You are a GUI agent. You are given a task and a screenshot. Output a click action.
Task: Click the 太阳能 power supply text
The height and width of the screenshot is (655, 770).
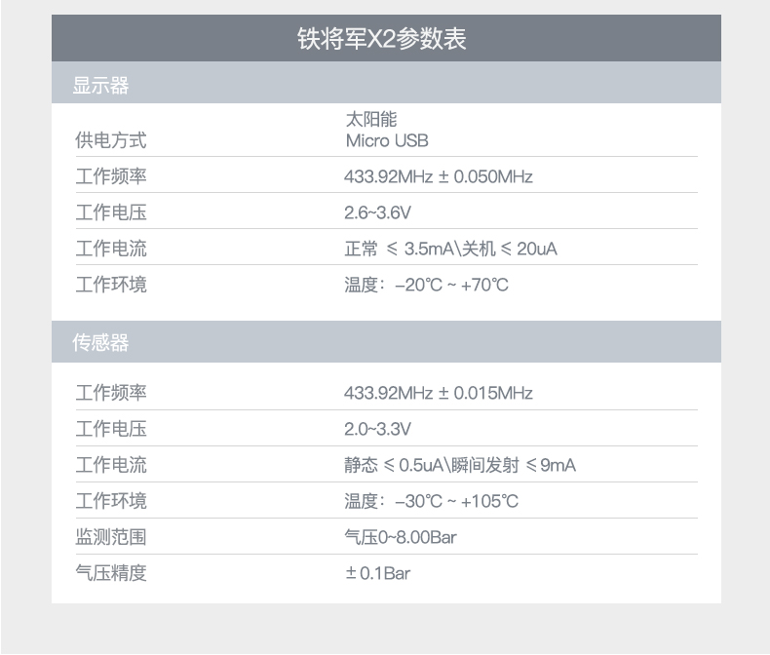click(371, 121)
